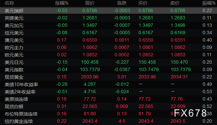Click the 买价 column header
Image resolution: width=217 pixels, height=125 pixels.
click(x=143, y=3)
